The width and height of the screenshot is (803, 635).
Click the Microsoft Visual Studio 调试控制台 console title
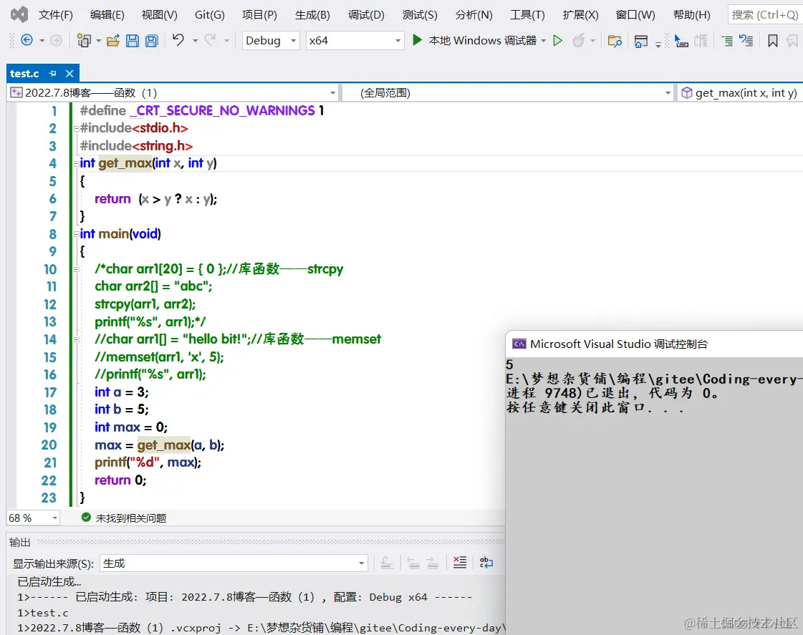pyautogui.click(x=619, y=344)
